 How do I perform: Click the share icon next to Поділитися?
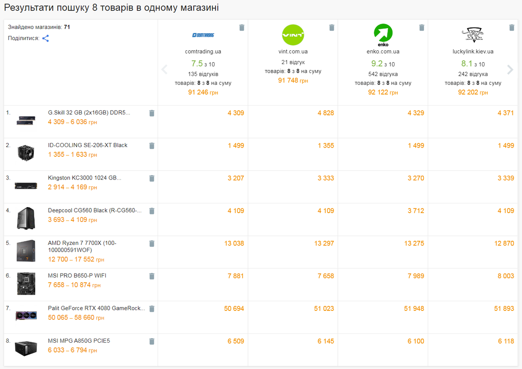tap(46, 39)
